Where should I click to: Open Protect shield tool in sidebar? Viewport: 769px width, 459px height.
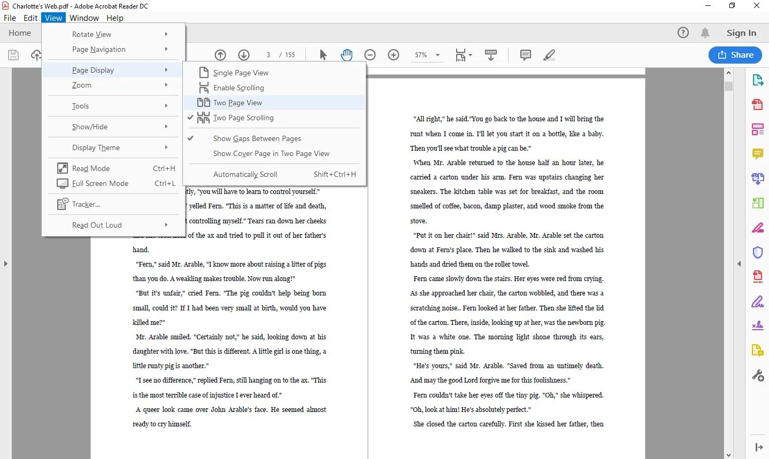tap(758, 252)
